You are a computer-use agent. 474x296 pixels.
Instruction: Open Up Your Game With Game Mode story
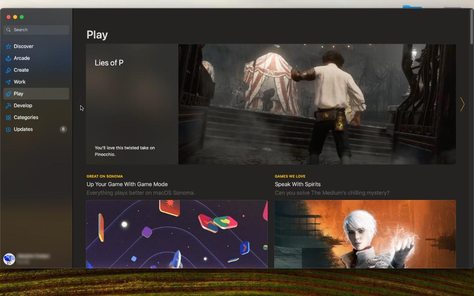(x=127, y=184)
